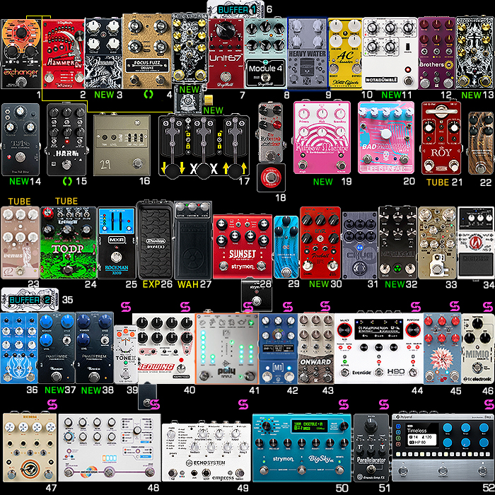Screen dimensions: 495x495
Task: Click the stereo S icon above the BigSky MX
Action: (344, 404)
